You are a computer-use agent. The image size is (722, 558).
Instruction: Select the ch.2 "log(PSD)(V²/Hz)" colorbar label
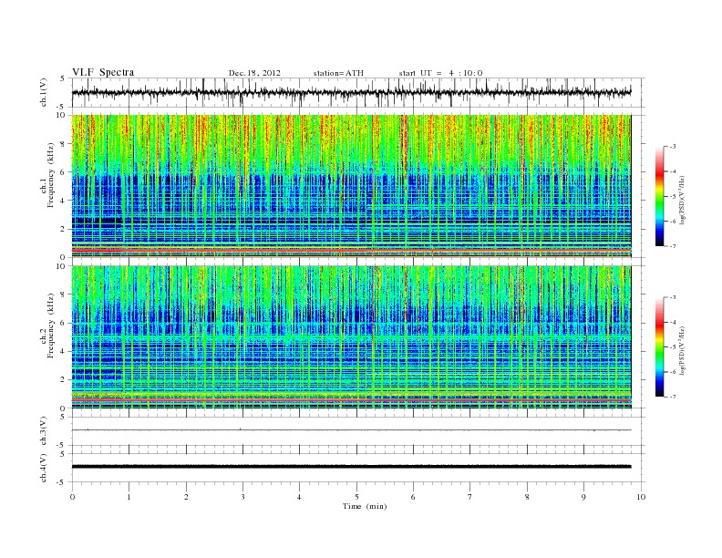pyautogui.click(x=682, y=350)
